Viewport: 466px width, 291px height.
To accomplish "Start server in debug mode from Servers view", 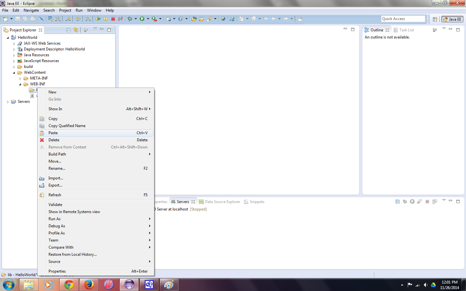I will coord(405,201).
